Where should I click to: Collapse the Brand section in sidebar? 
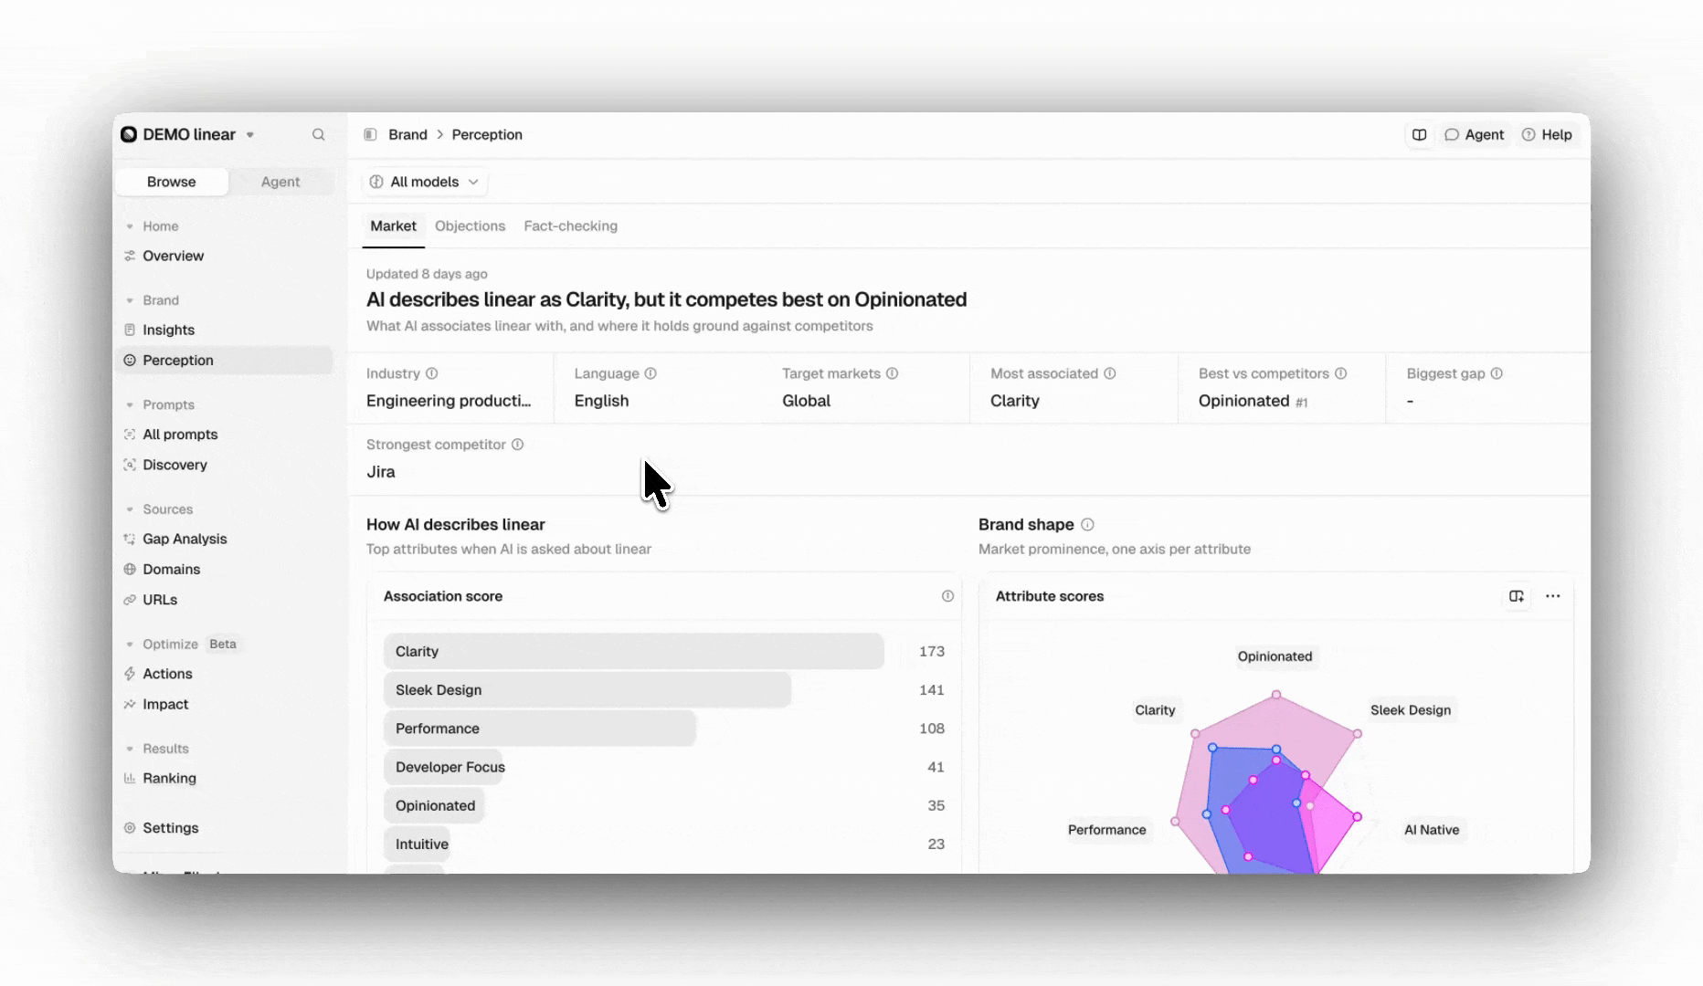tap(130, 300)
